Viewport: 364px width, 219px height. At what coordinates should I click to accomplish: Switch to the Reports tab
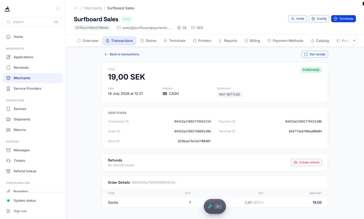coord(228,41)
